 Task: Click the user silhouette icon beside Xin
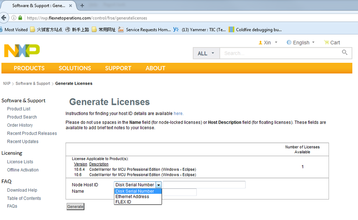pyautogui.click(x=260, y=43)
